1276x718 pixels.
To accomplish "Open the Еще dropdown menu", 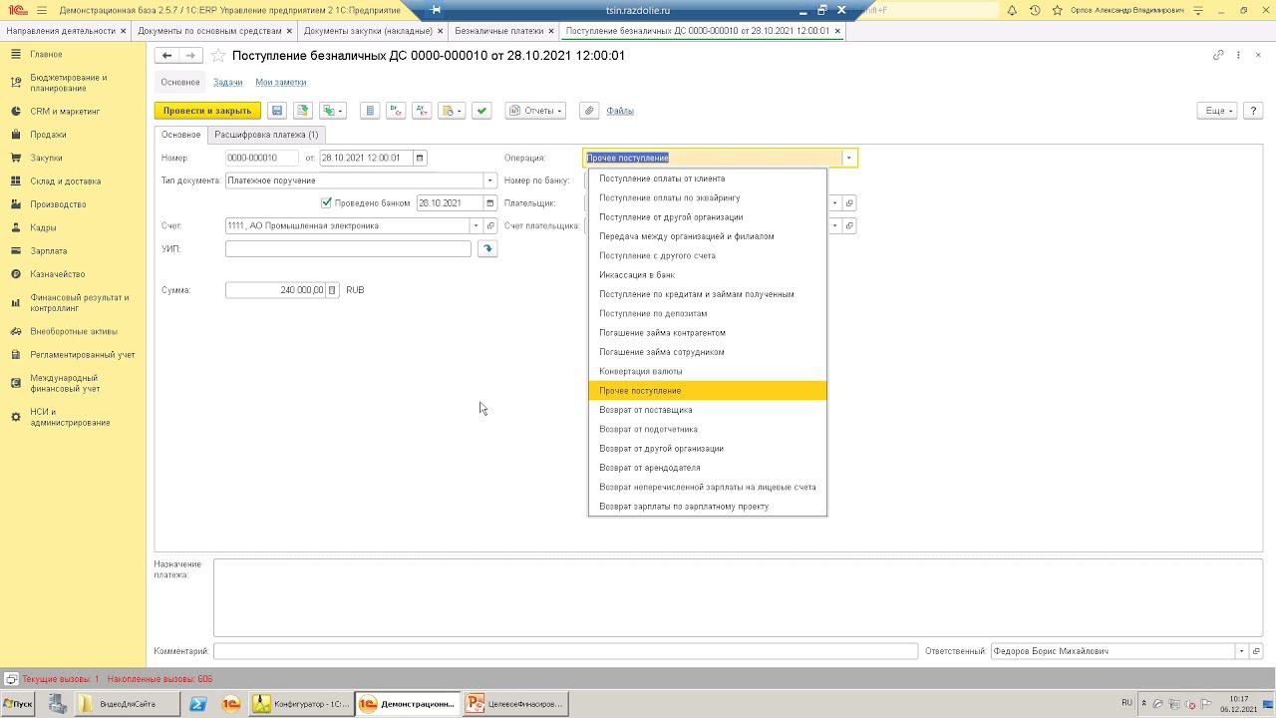I will pos(1217,111).
